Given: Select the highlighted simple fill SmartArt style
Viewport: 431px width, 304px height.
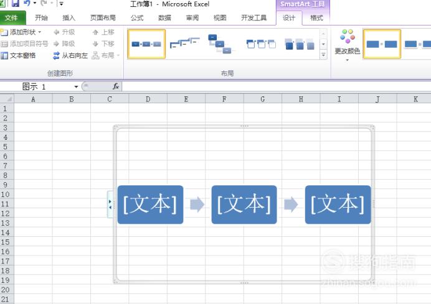Looking at the screenshot, I should pos(382,44).
